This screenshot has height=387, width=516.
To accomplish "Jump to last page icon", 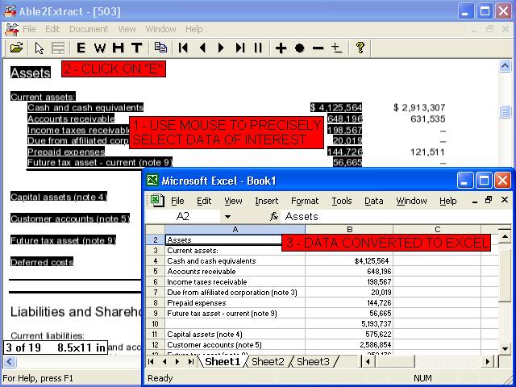I will pos(240,48).
